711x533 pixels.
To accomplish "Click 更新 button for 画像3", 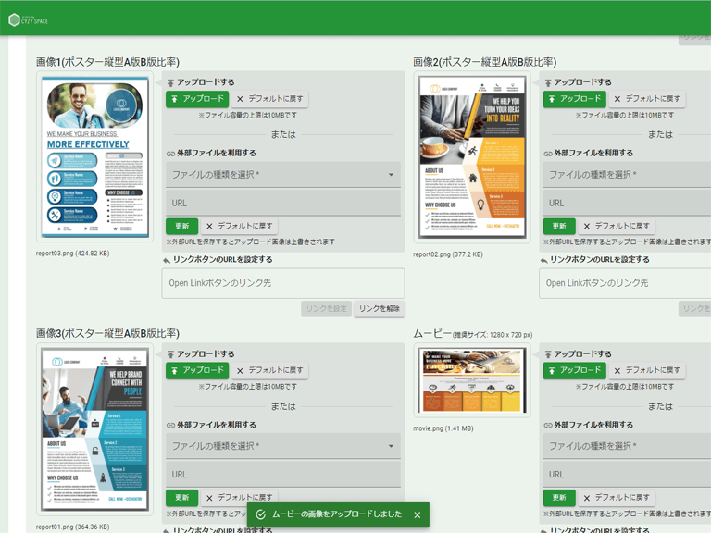I will 181,498.
